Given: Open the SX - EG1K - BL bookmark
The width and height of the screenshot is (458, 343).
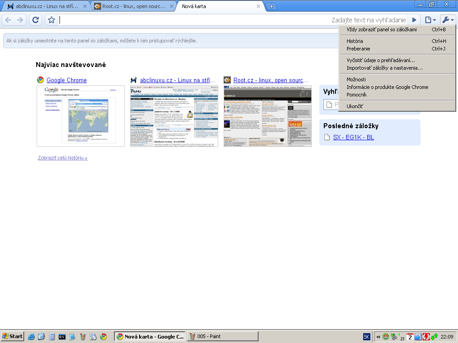Looking at the screenshot, I should 353,137.
